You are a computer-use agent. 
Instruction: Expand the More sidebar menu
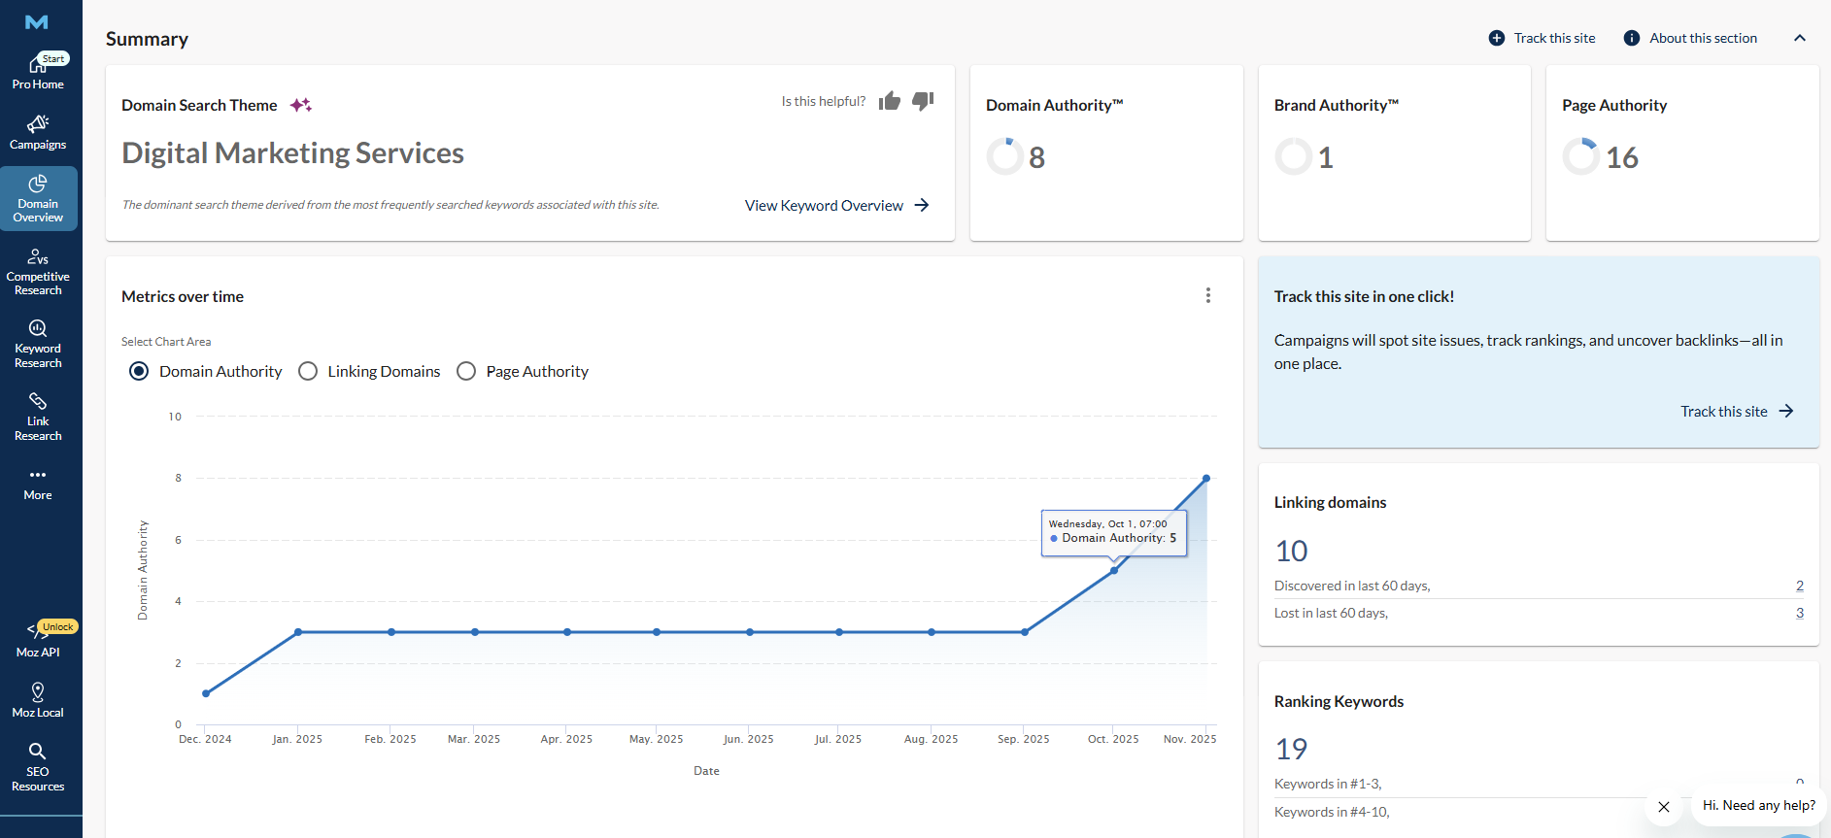(38, 483)
